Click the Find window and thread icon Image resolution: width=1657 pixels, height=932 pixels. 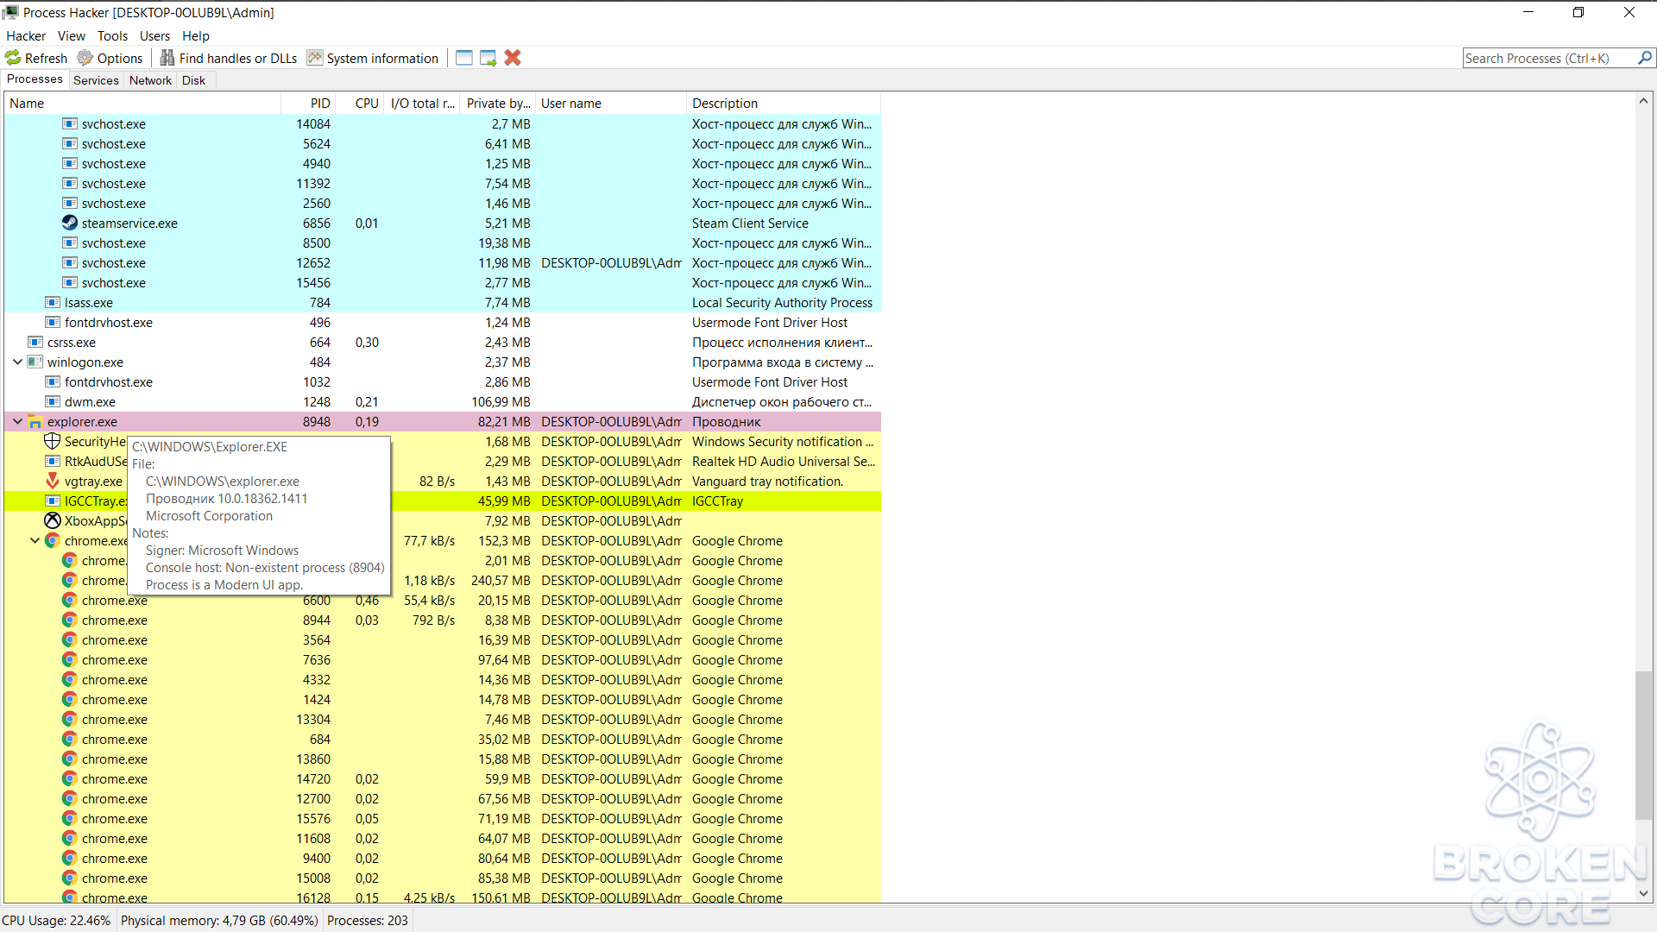point(488,58)
